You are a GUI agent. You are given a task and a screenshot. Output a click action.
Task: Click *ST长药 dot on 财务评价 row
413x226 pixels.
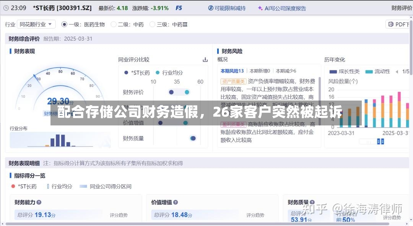point(171,92)
